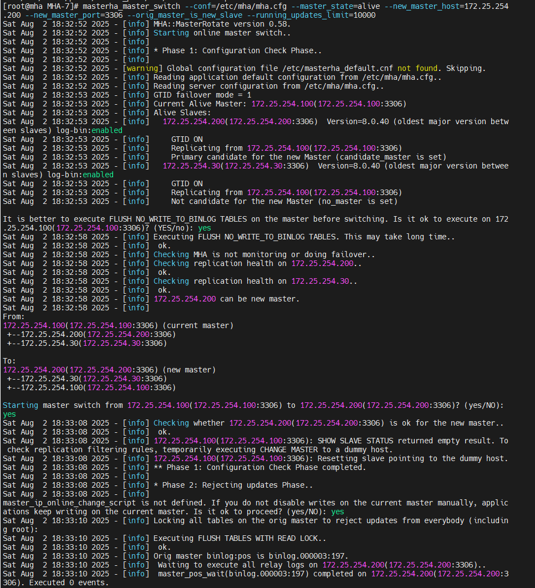The height and width of the screenshot is (588, 535).
Task: Click 'Checking whether' new master line
Action: [x=329, y=423]
